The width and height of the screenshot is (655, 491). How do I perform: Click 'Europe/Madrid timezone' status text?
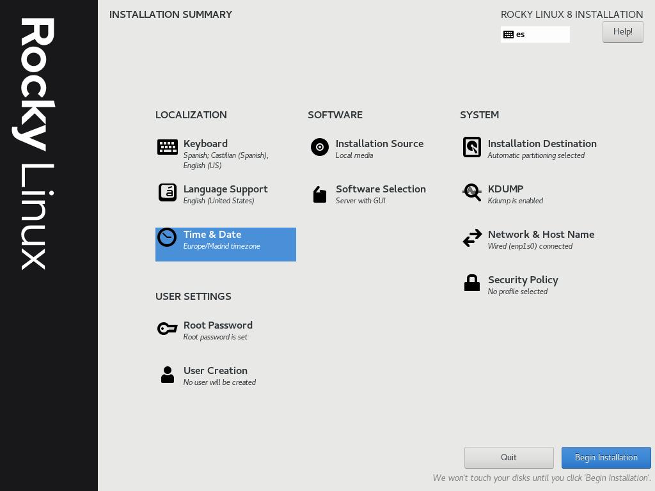(222, 246)
